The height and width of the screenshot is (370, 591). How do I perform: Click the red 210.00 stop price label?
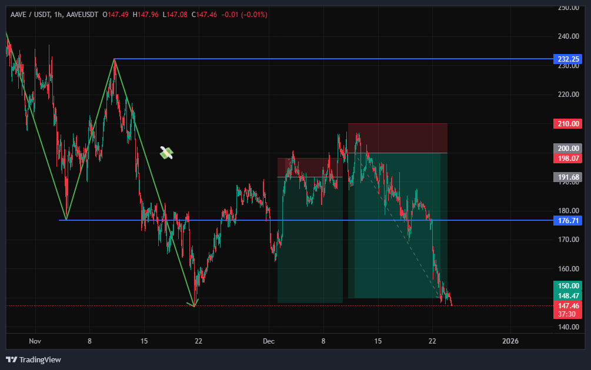pos(567,124)
